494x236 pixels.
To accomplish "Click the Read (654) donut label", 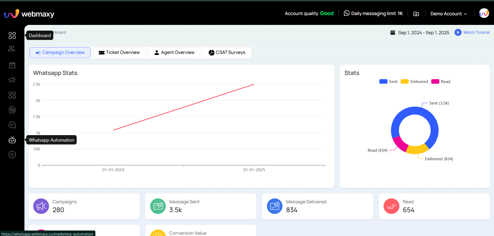I will coord(378,150).
